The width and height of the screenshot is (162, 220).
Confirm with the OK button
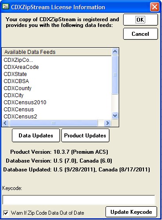(x=140, y=20)
